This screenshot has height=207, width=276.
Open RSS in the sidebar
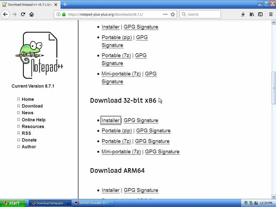[x=26, y=133]
